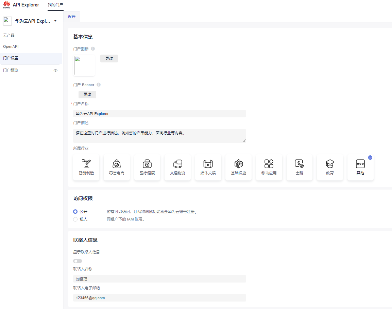The image size is (392, 309).
Task: Open 云产品 in the sidebar
Action: (9, 35)
